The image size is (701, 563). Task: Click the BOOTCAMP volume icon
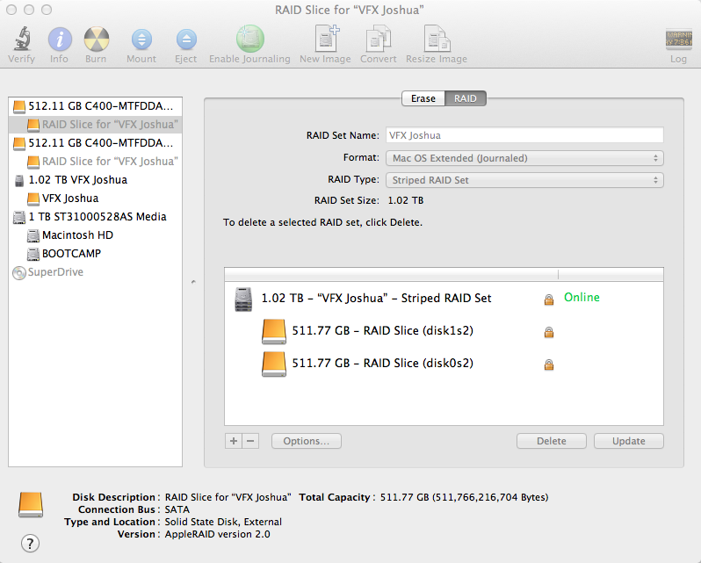click(33, 254)
